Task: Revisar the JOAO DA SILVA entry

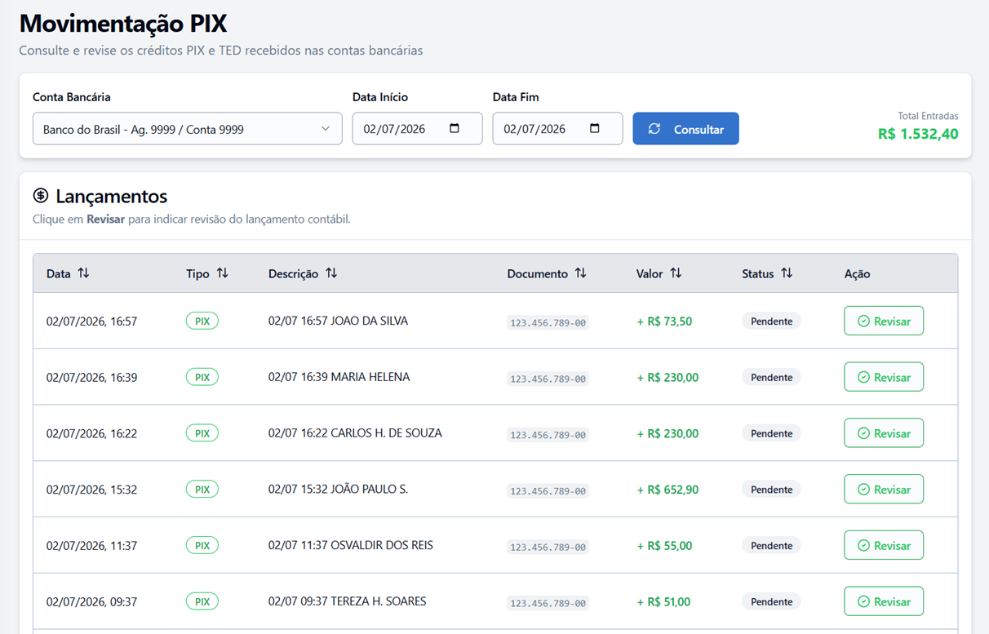Action: (x=884, y=321)
